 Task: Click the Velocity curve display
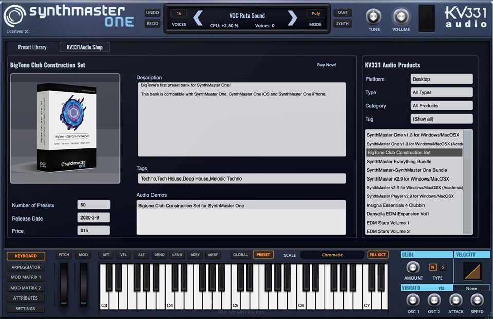pyautogui.click(x=472, y=270)
